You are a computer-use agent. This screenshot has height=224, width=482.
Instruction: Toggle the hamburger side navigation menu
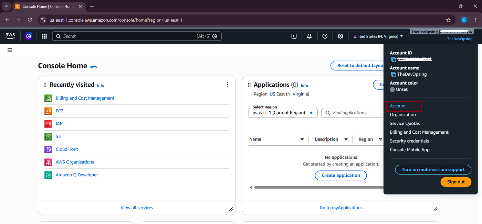point(10,50)
